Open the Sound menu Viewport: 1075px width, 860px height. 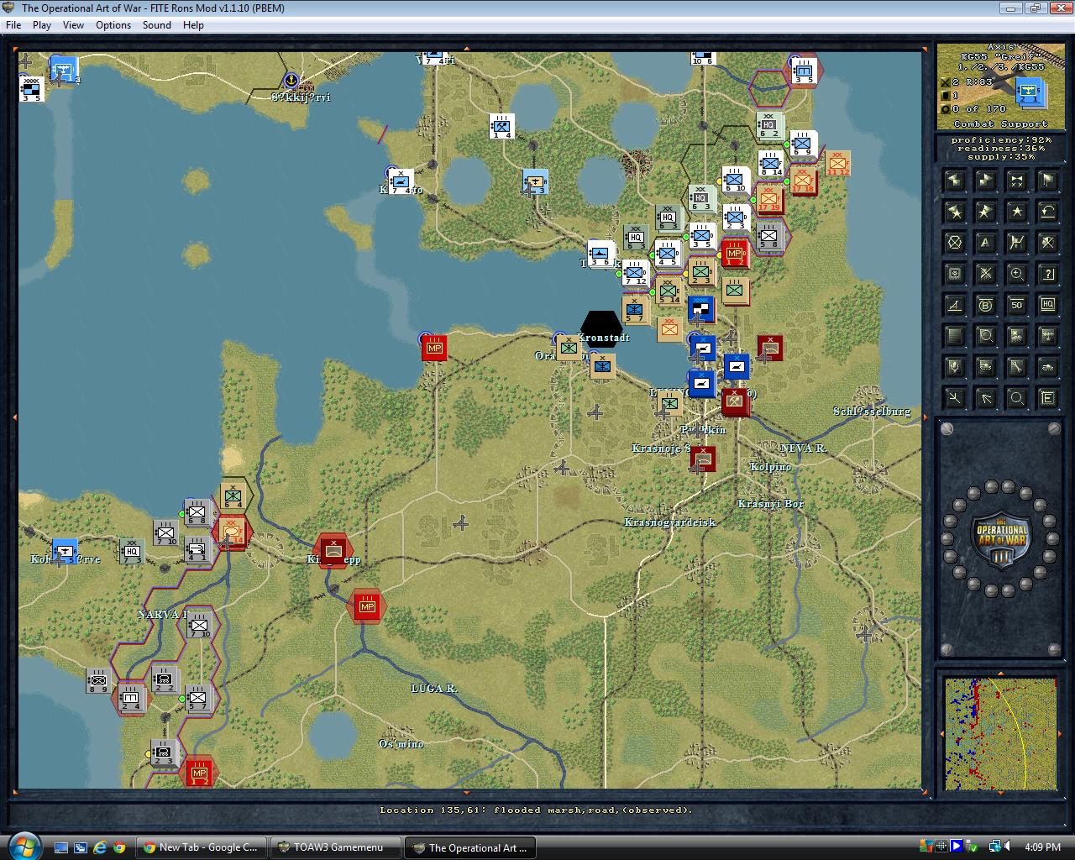point(157,25)
